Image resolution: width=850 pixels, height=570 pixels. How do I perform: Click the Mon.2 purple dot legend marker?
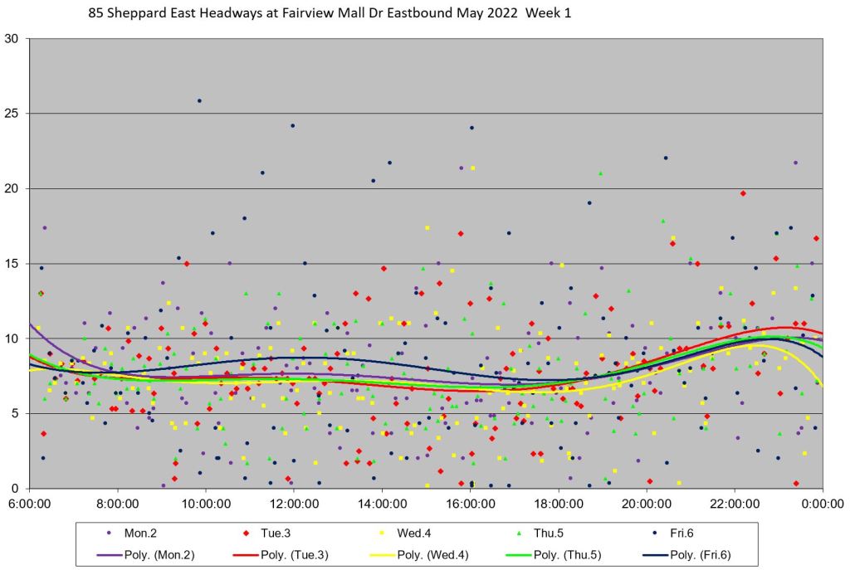tap(110, 533)
